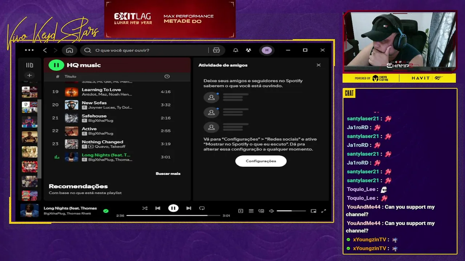Go back with the left arrow
465x261 pixels.
pos(45,50)
